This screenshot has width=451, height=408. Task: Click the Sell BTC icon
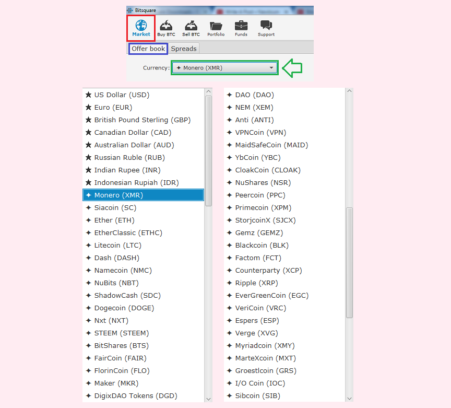click(x=191, y=26)
